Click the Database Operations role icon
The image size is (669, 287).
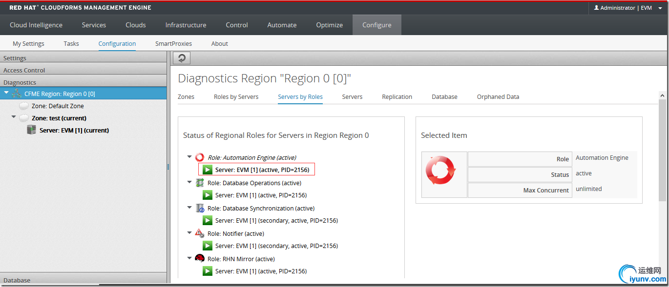click(199, 183)
